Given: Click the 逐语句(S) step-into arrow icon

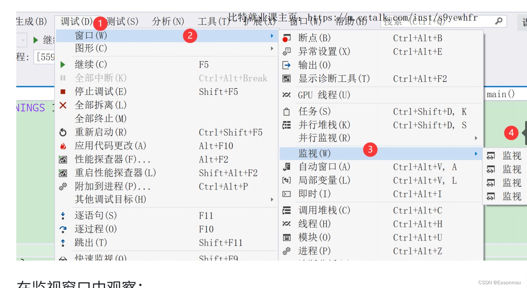Looking at the screenshot, I should (x=63, y=216).
